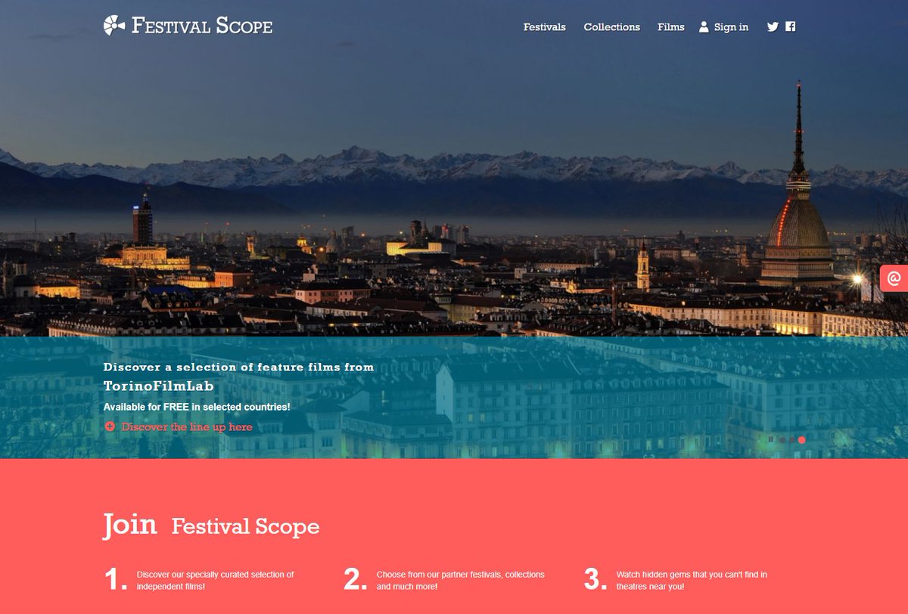The image size is (908, 614).
Task: Show the first carousel slide
Action: pos(782,440)
